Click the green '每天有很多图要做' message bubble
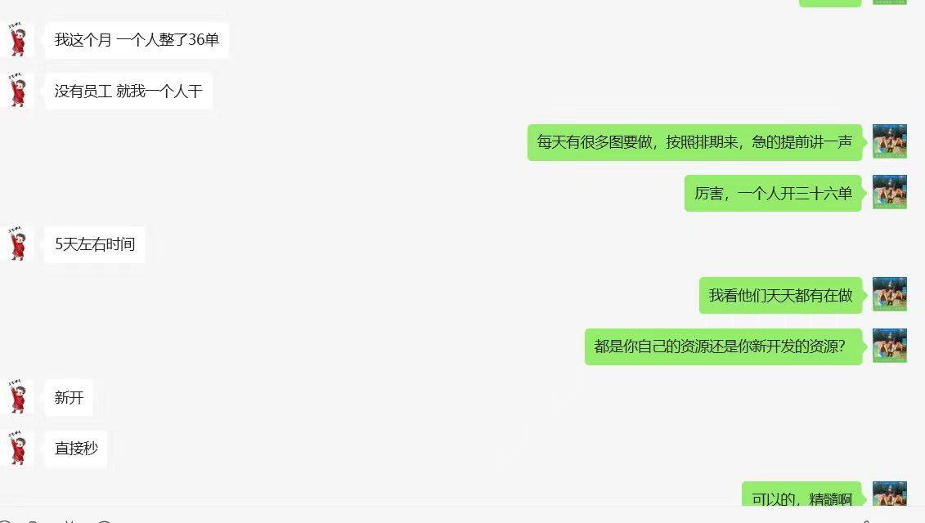 [695, 142]
